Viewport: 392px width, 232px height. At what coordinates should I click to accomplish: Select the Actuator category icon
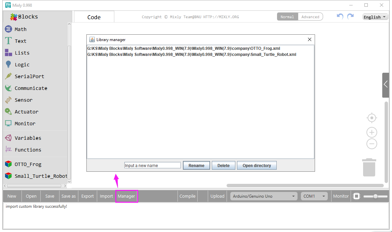8,111
